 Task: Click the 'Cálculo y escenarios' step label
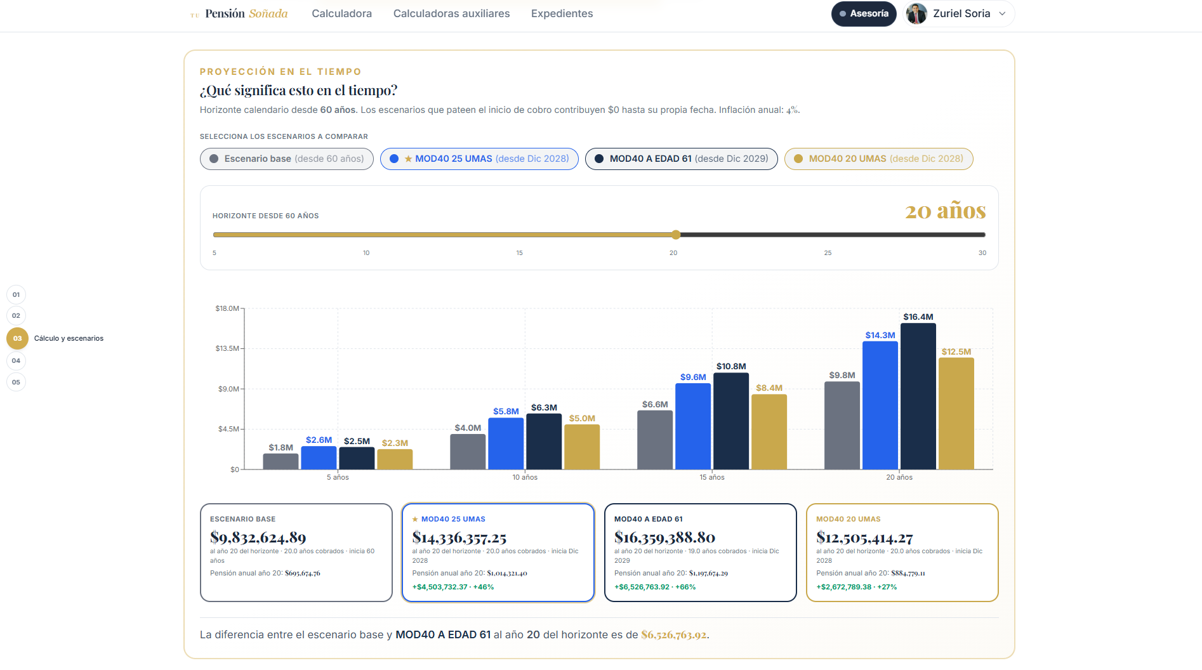[69, 338]
